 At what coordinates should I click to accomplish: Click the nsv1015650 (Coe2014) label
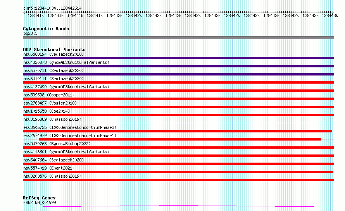click(47, 111)
